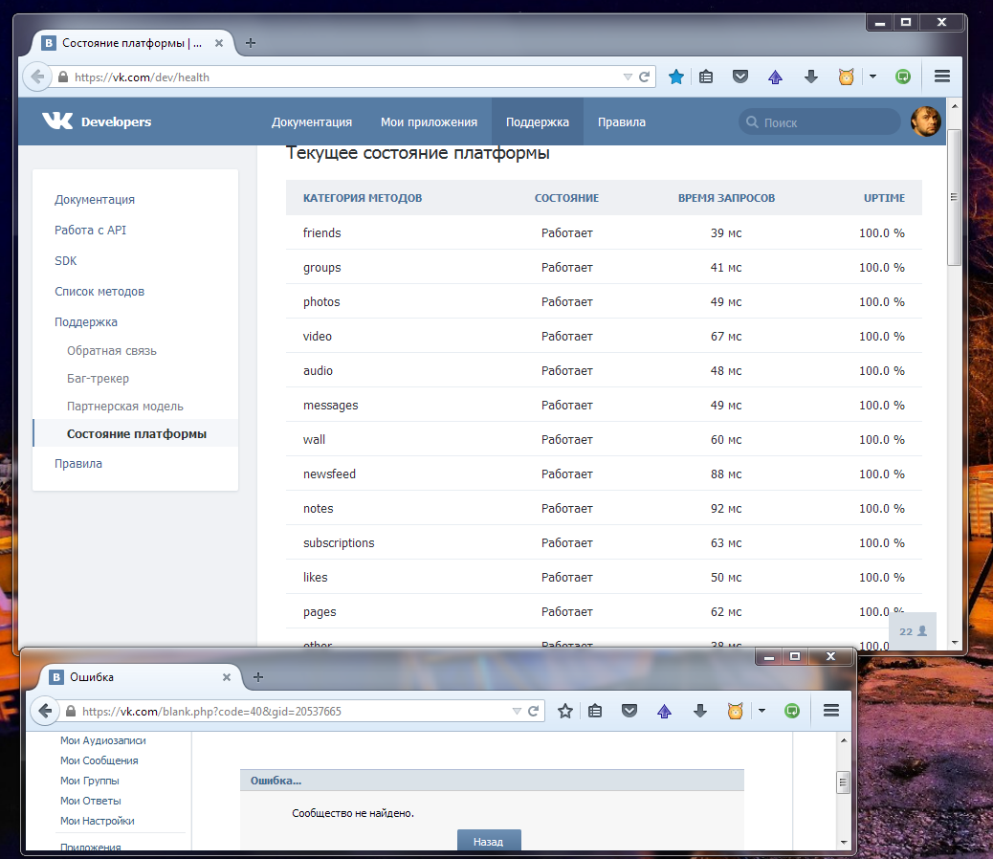Go back in the top Firefox window
993x859 pixels.
point(37,77)
